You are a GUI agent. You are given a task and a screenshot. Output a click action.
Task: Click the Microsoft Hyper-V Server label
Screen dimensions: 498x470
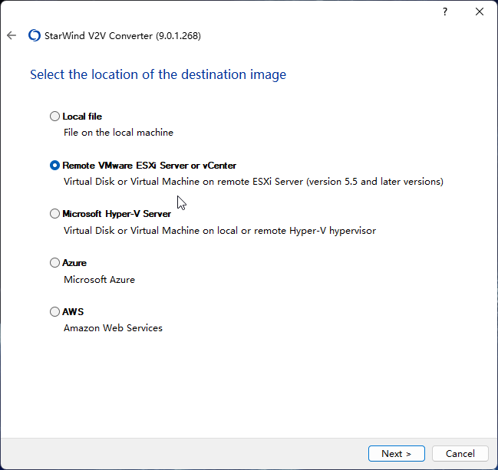[117, 214]
